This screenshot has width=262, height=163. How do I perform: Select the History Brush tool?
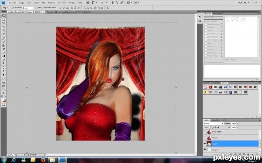point(3,49)
